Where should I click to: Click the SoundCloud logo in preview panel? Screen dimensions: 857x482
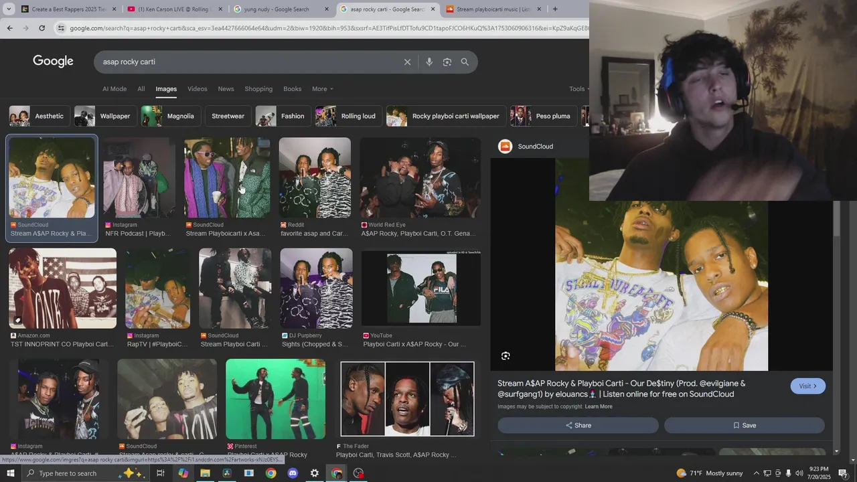coord(505,146)
